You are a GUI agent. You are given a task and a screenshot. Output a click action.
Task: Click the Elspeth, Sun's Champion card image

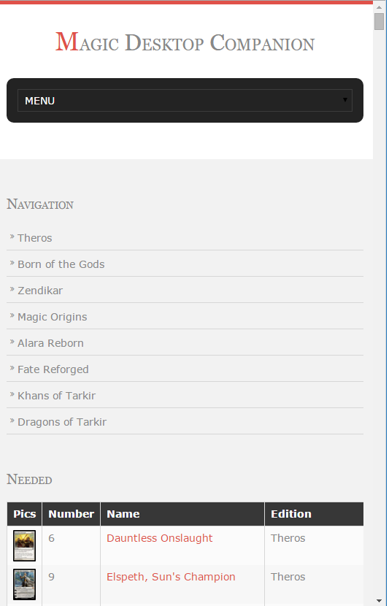pos(24,586)
